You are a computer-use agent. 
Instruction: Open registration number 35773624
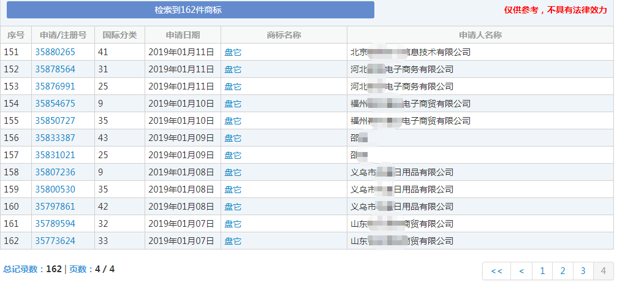pyautogui.click(x=55, y=241)
